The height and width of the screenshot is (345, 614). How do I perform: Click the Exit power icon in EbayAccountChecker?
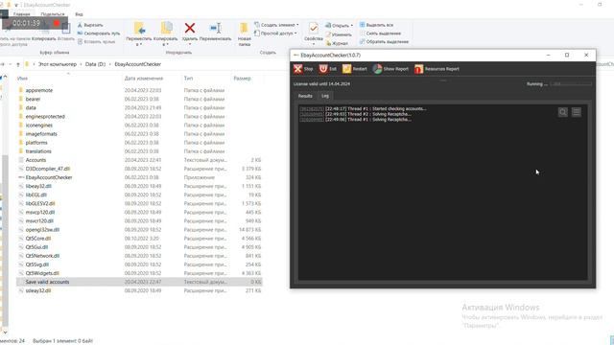[323, 69]
